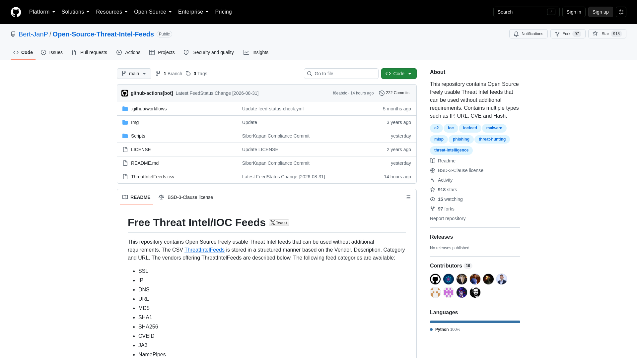This screenshot has width=637, height=358.
Task: Click the tag icon next to 0 Tags
Action: click(x=188, y=74)
